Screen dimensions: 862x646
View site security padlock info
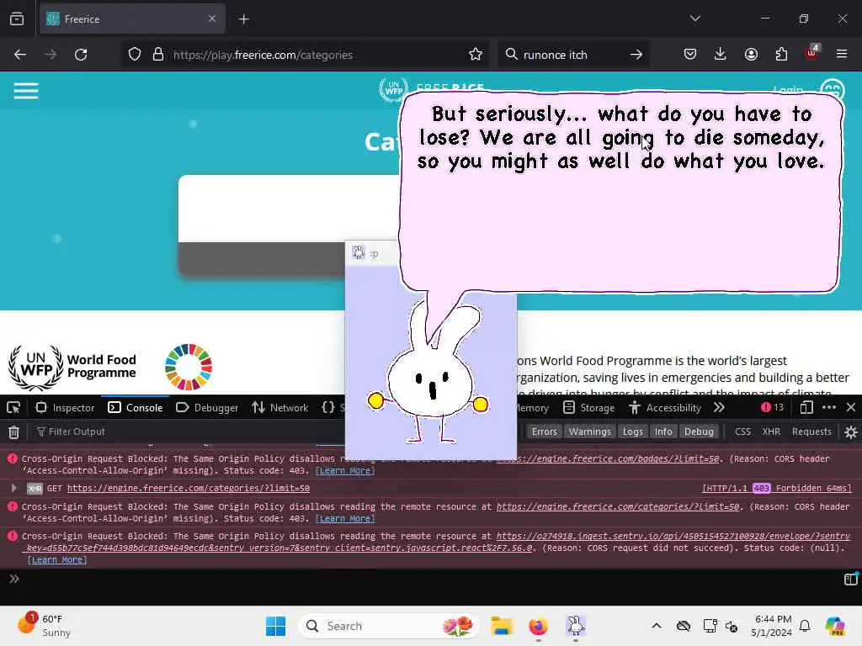(157, 55)
